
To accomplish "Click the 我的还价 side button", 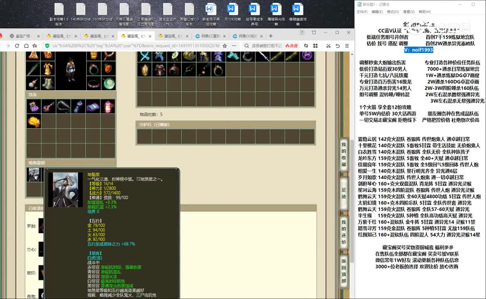I will click(x=344, y=232).
